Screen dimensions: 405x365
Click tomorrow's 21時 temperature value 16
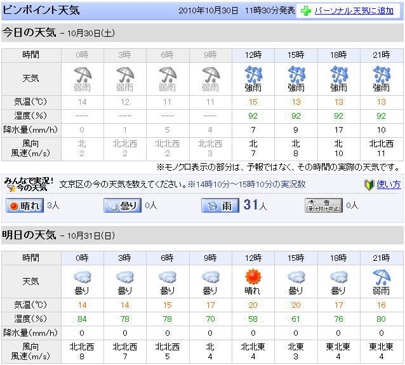pyautogui.click(x=382, y=305)
